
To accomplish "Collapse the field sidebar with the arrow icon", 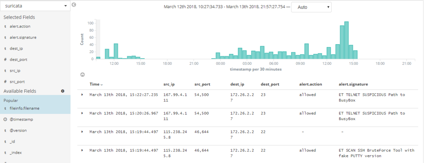I will pyautogui.click(x=74, y=5).
